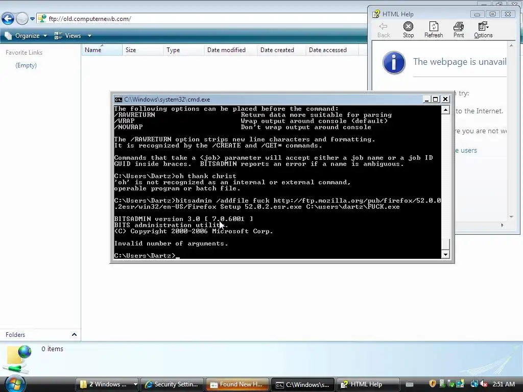Open the network connection tray icon

pos(474,384)
